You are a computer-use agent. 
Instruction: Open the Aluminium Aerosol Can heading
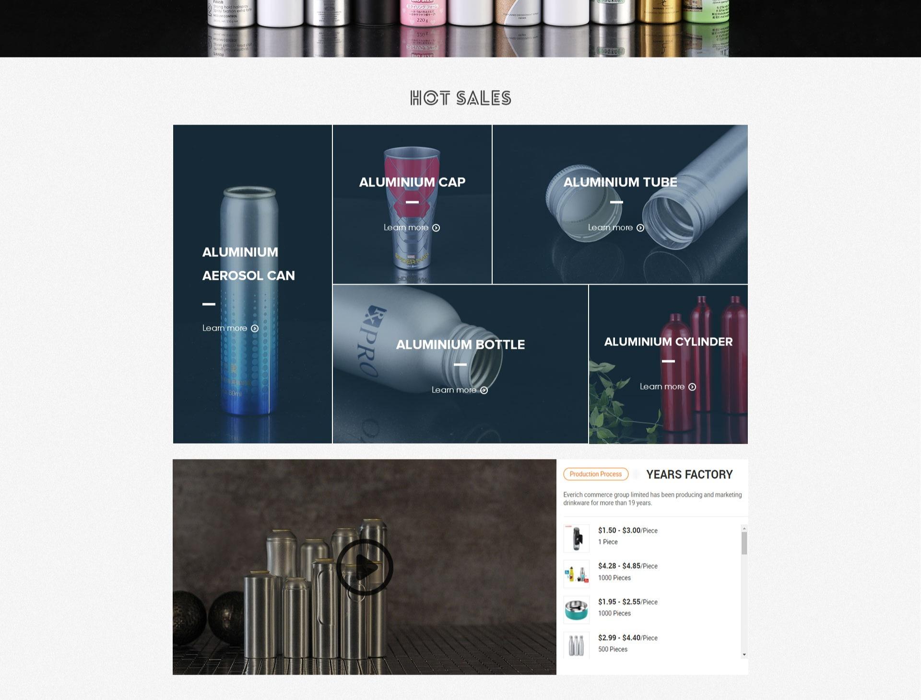[248, 264]
